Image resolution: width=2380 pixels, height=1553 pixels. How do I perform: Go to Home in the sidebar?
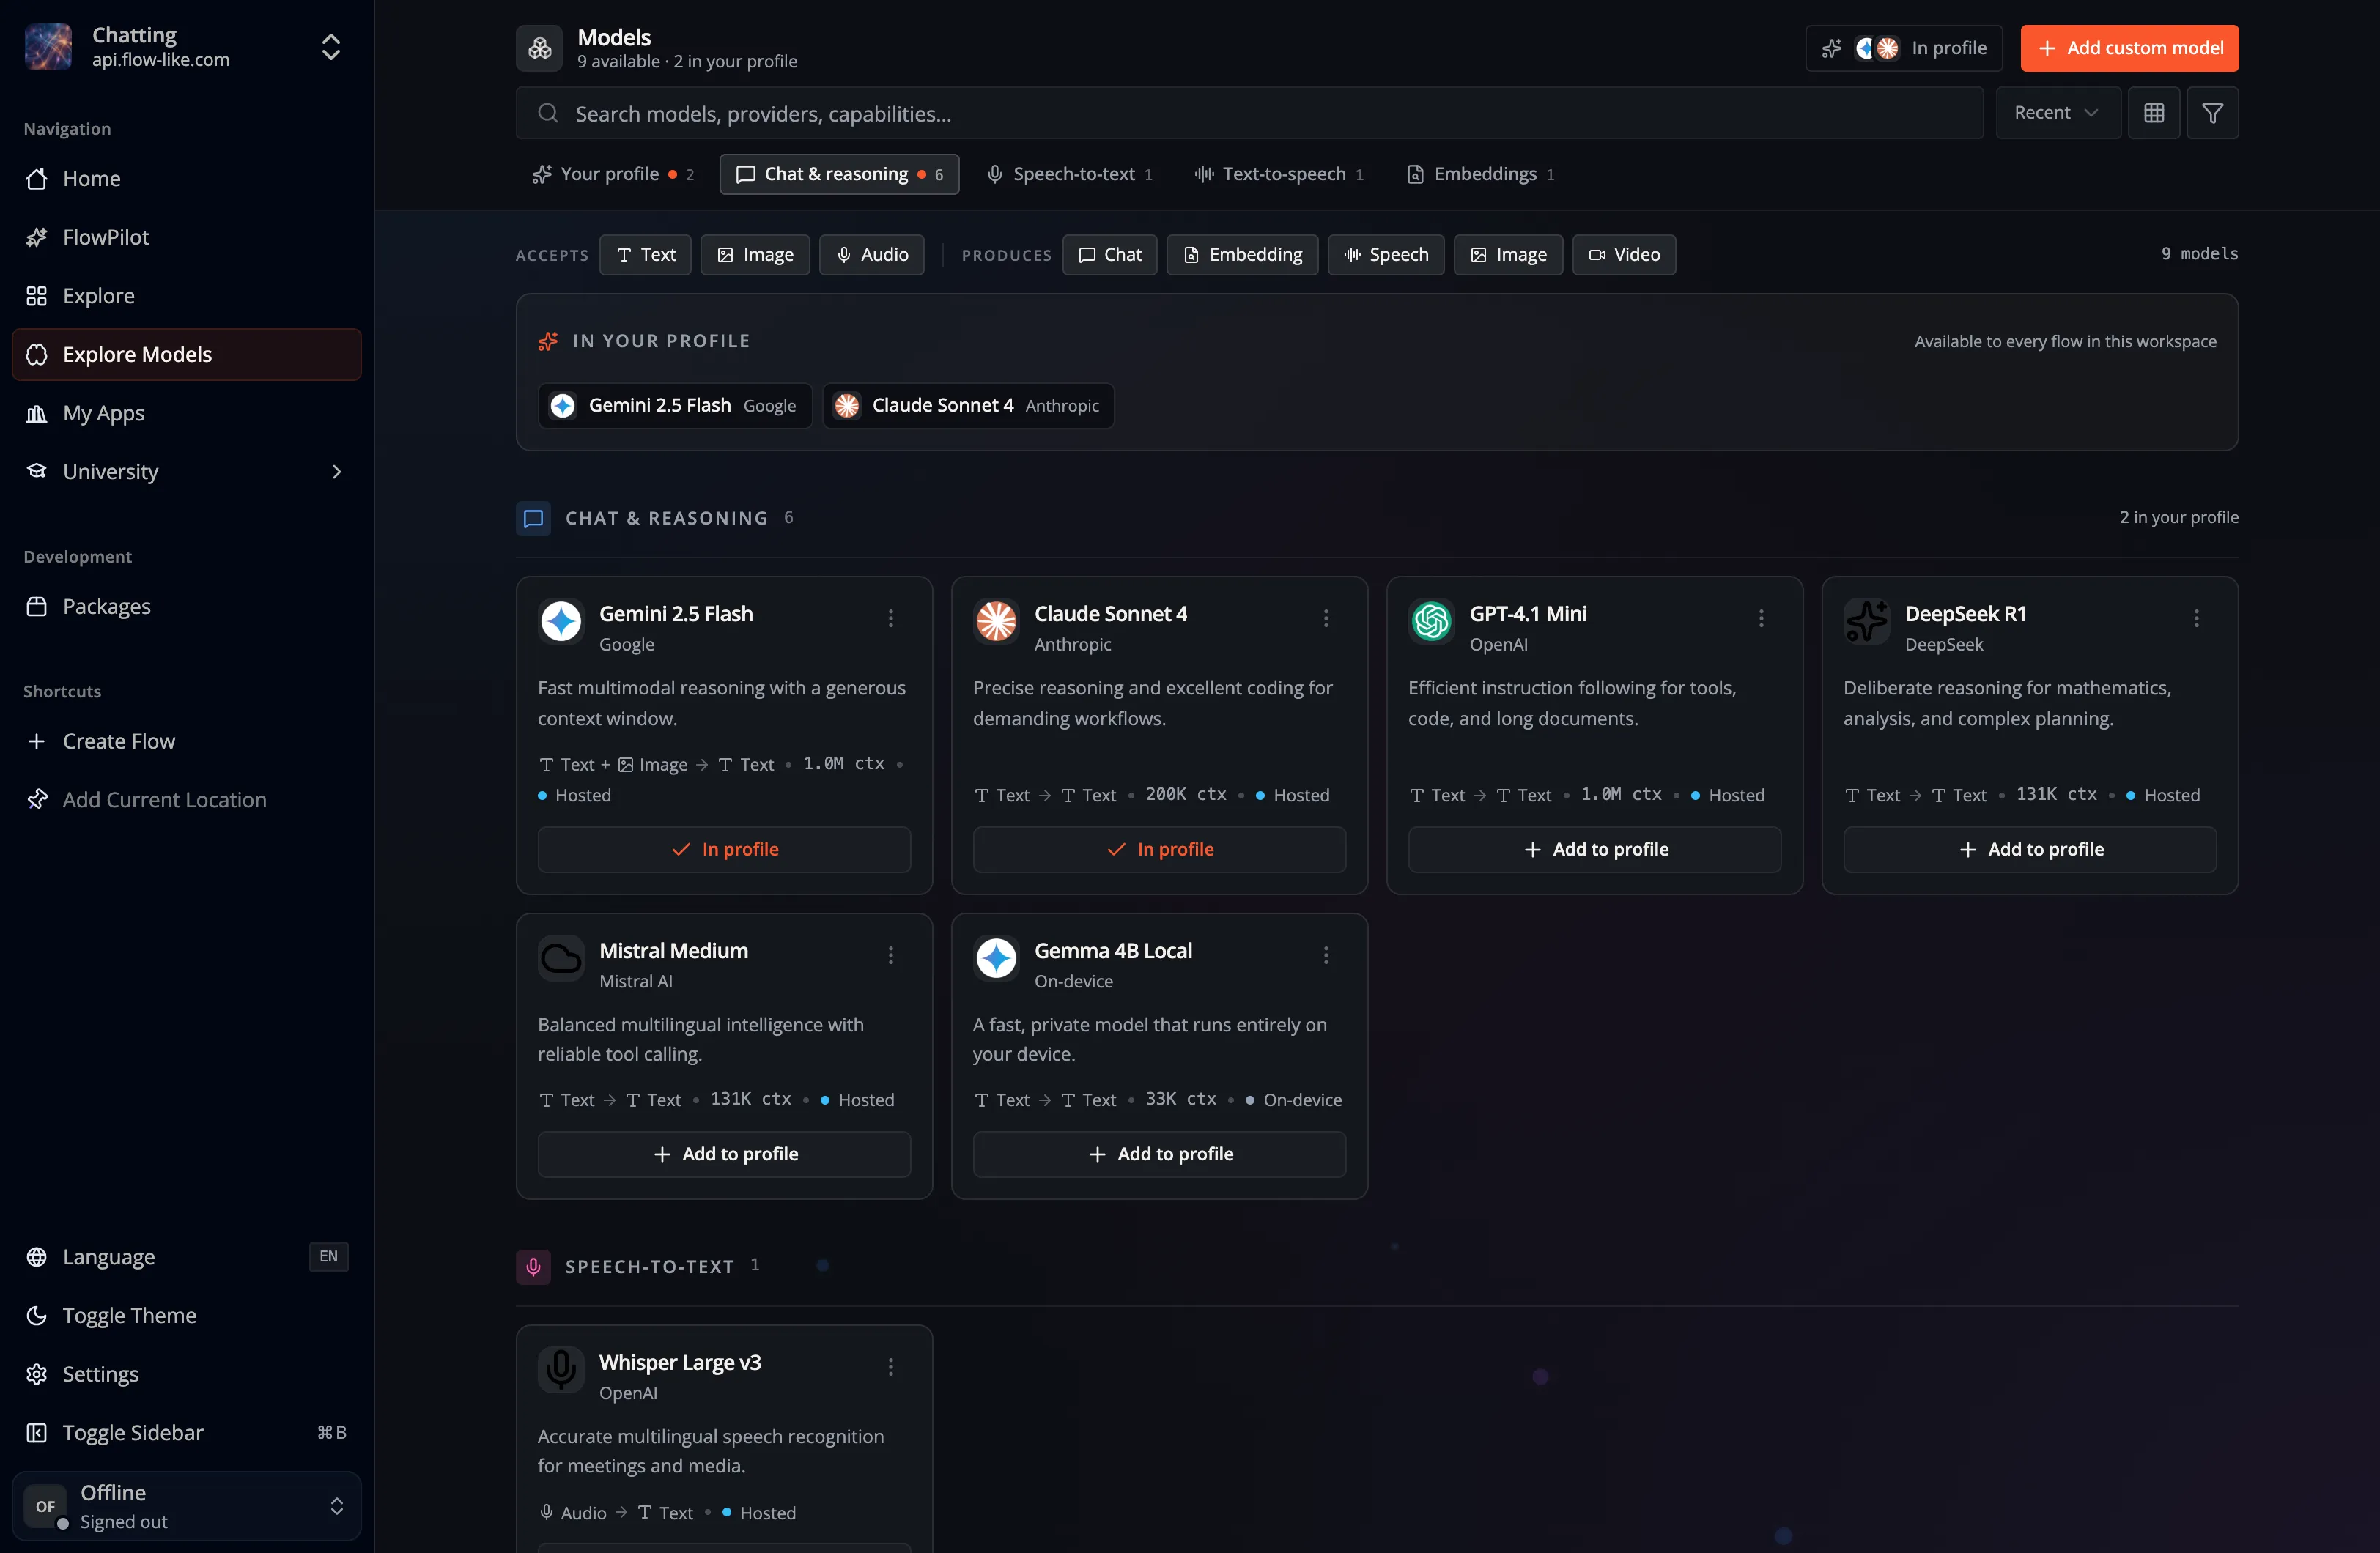[x=186, y=179]
